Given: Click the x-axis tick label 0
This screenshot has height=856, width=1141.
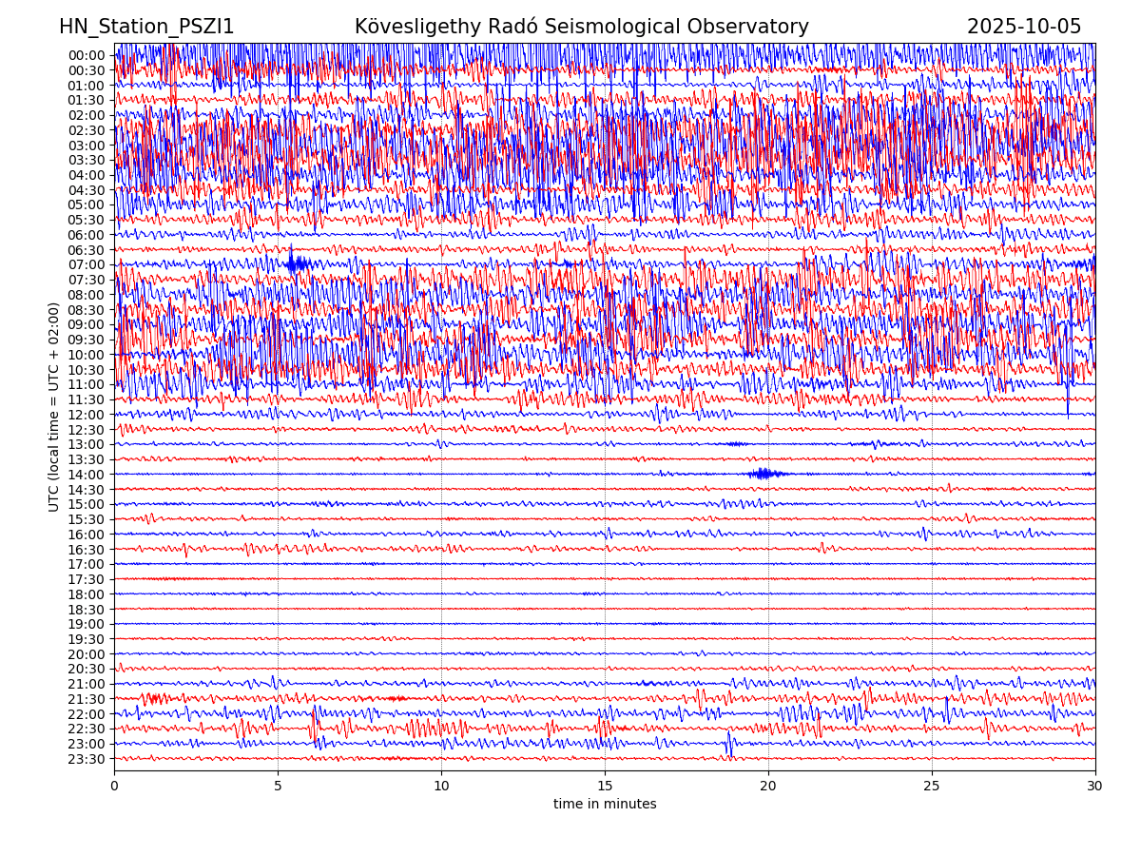Looking at the screenshot, I should tap(114, 787).
